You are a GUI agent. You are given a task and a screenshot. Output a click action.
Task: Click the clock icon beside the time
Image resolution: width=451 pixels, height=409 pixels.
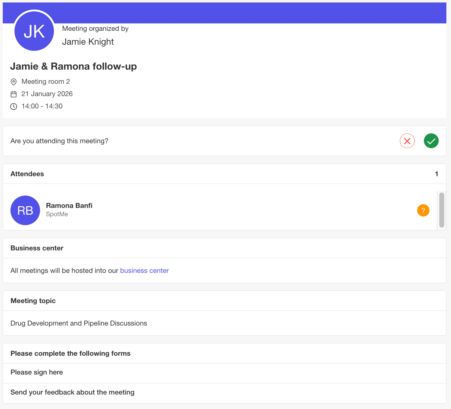click(x=14, y=106)
